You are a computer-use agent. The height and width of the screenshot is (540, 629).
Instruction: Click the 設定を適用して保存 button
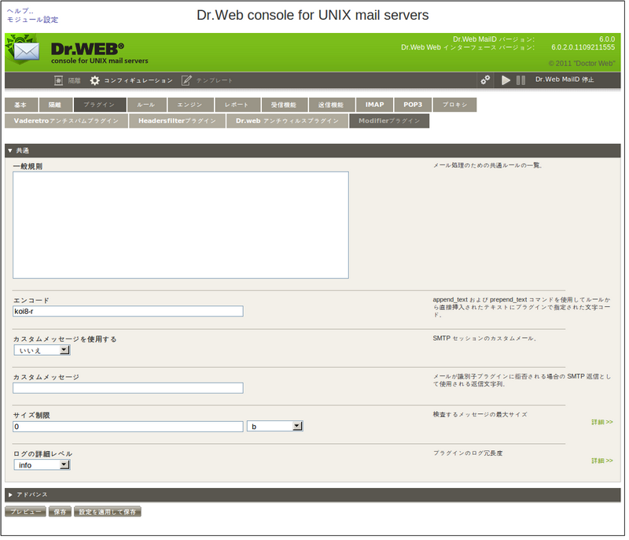108,512
